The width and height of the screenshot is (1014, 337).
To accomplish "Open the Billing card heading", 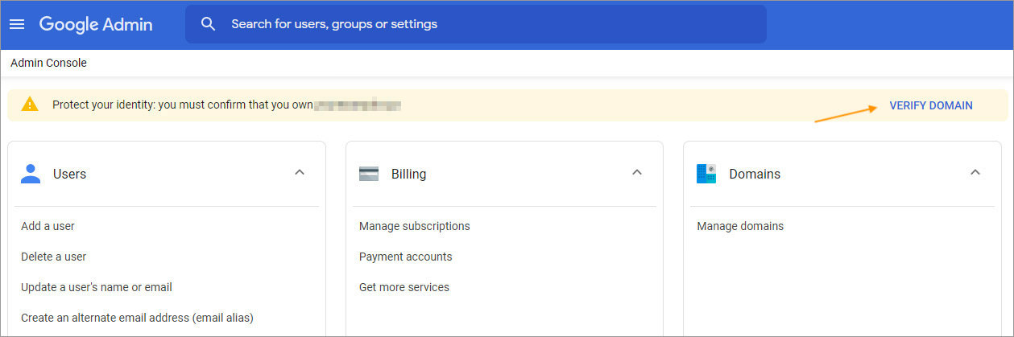I will pyautogui.click(x=409, y=174).
